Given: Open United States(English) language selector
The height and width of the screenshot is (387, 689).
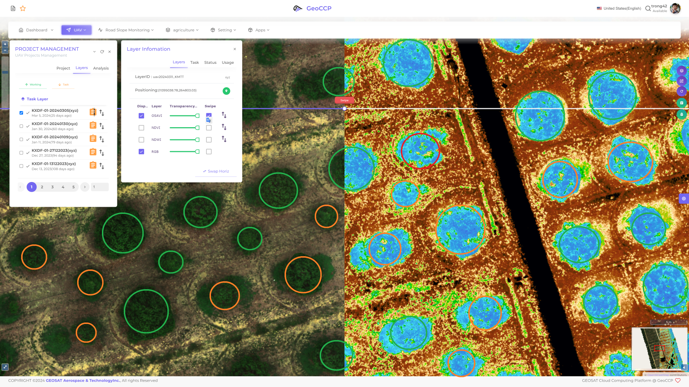Looking at the screenshot, I should (619, 8).
